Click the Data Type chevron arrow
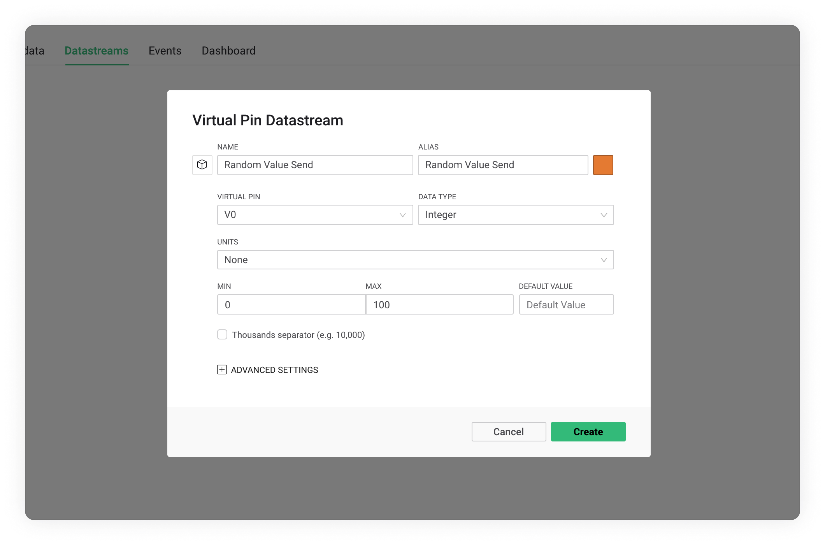 pos(604,215)
